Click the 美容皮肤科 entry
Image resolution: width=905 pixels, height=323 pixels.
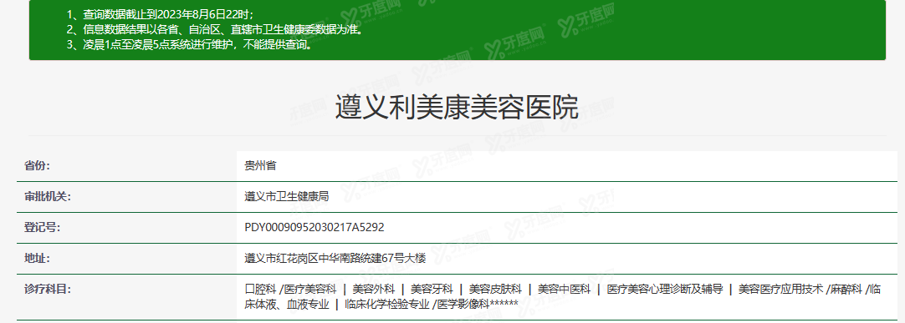click(x=495, y=289)
